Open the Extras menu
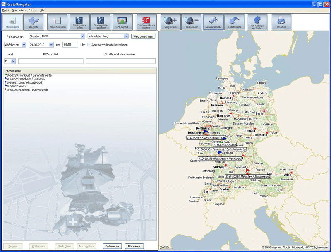This screenshot has width=331, height=252. click(x=33, y=10)
